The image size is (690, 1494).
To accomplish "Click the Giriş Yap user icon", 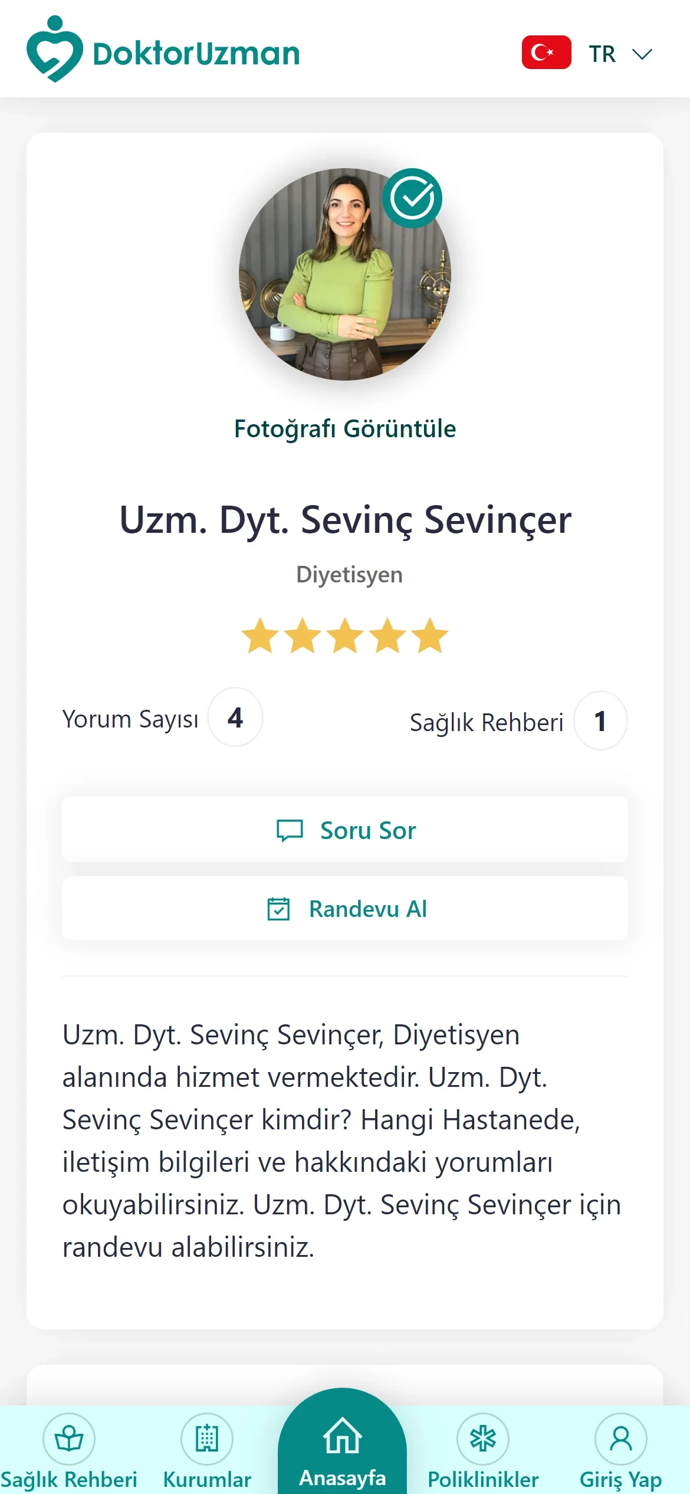I will [620, 1439].
